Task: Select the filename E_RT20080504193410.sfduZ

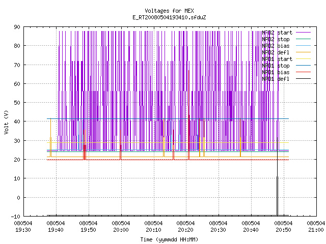Action: [169, 17]
